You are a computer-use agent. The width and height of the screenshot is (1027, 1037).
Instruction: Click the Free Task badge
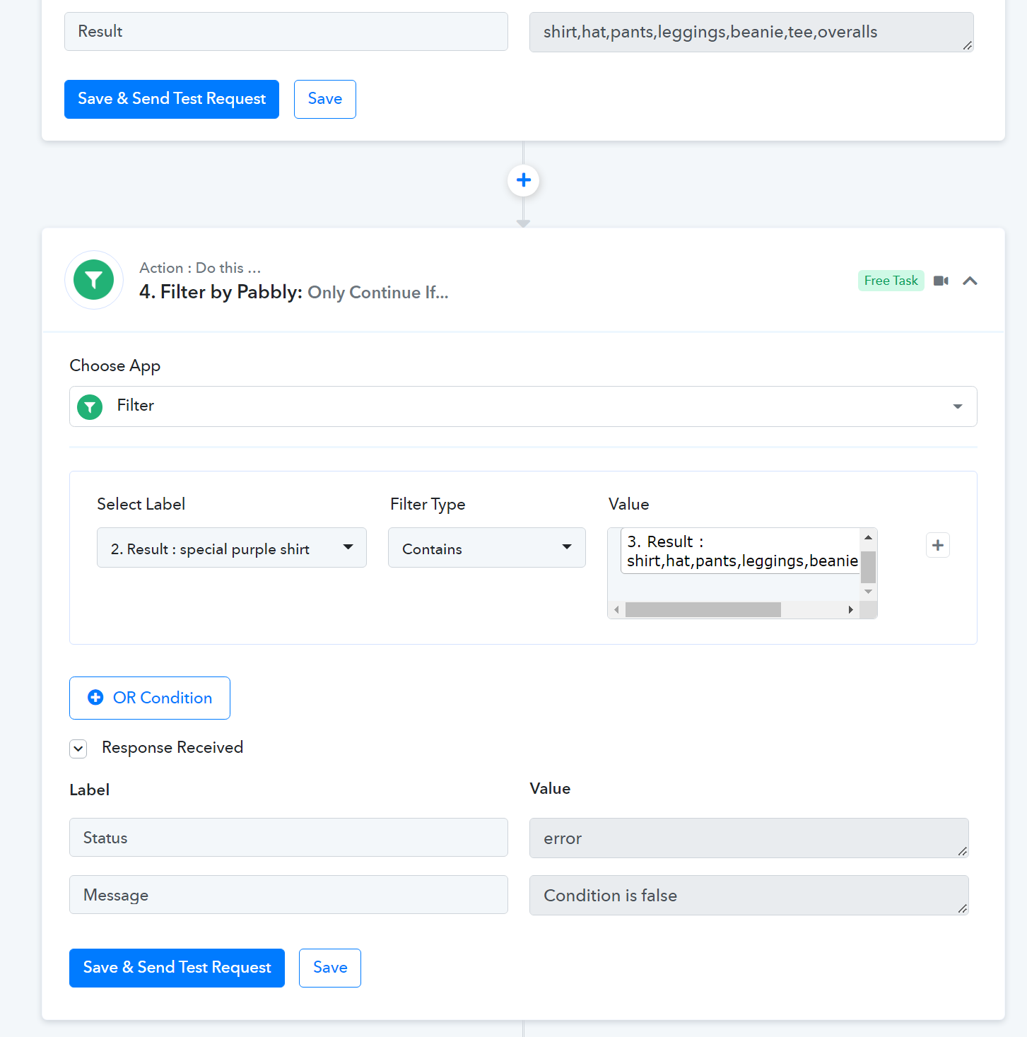891,281
